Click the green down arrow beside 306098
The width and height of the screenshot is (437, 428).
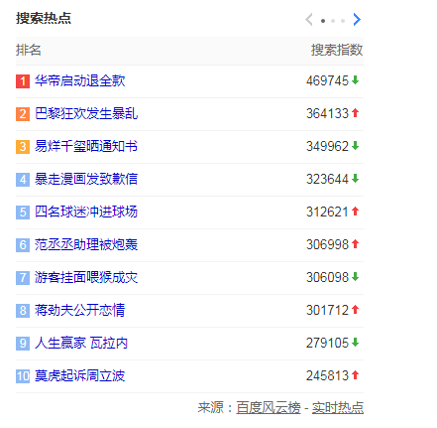[355, 276]
